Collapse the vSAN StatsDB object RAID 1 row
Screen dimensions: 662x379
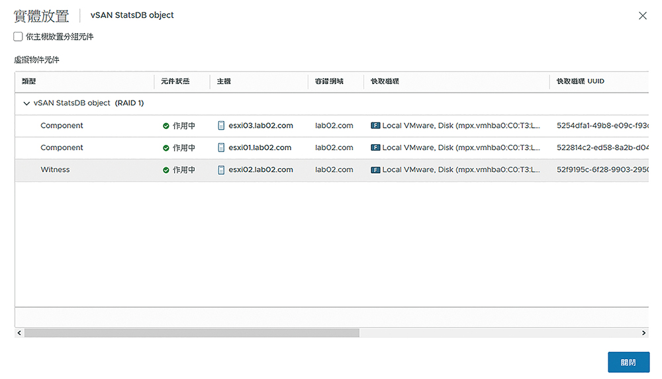[x=26, y=103]
